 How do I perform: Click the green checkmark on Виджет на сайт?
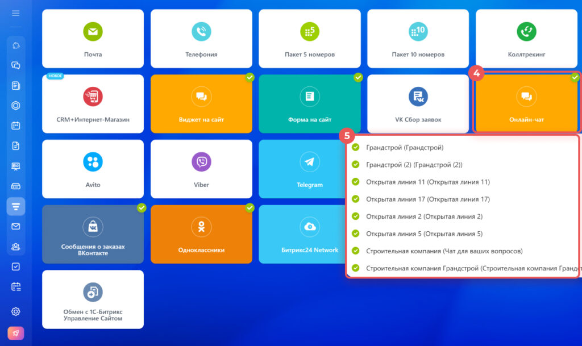[250, 77]
